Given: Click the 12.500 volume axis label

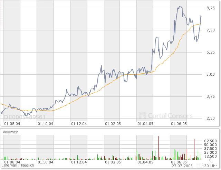Looking at the screenshot, I should pyautogui.click(x=210, y=156).
